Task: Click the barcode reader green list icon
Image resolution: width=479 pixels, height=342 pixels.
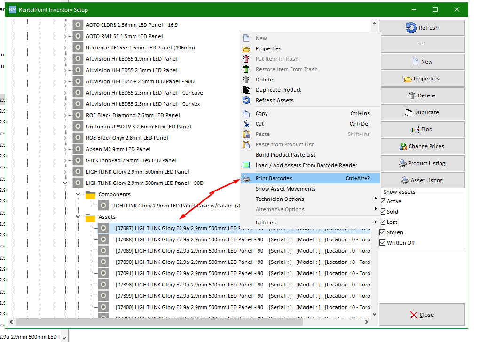Action: [x=246, y=165]
